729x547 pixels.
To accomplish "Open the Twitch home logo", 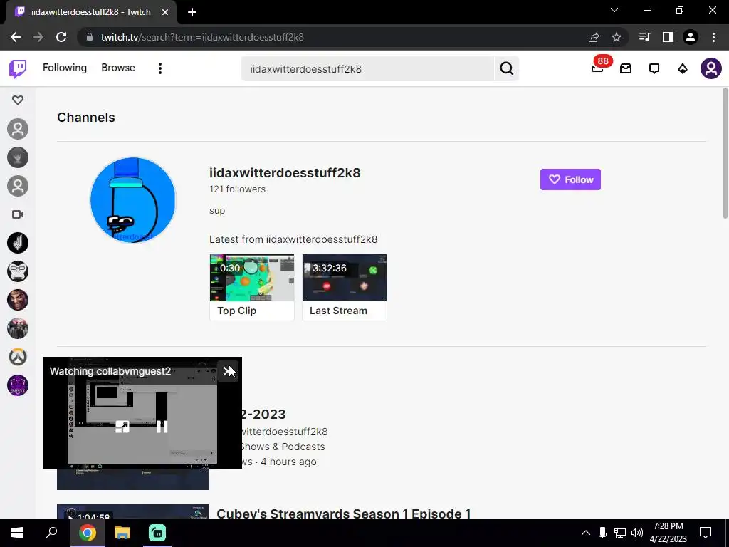I will (18, 69).
